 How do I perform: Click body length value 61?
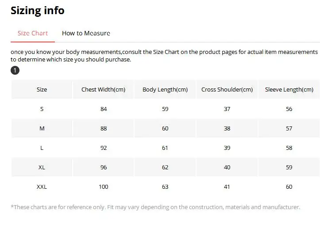tap(165, 148)
